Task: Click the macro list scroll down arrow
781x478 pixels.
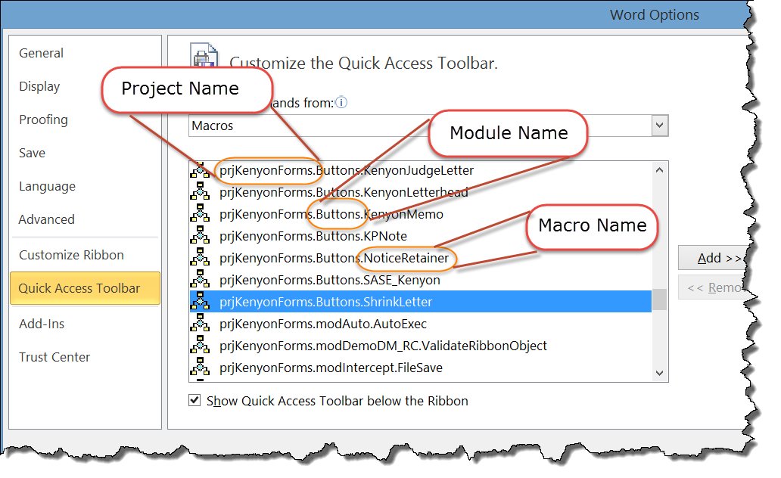Action: 659,373
